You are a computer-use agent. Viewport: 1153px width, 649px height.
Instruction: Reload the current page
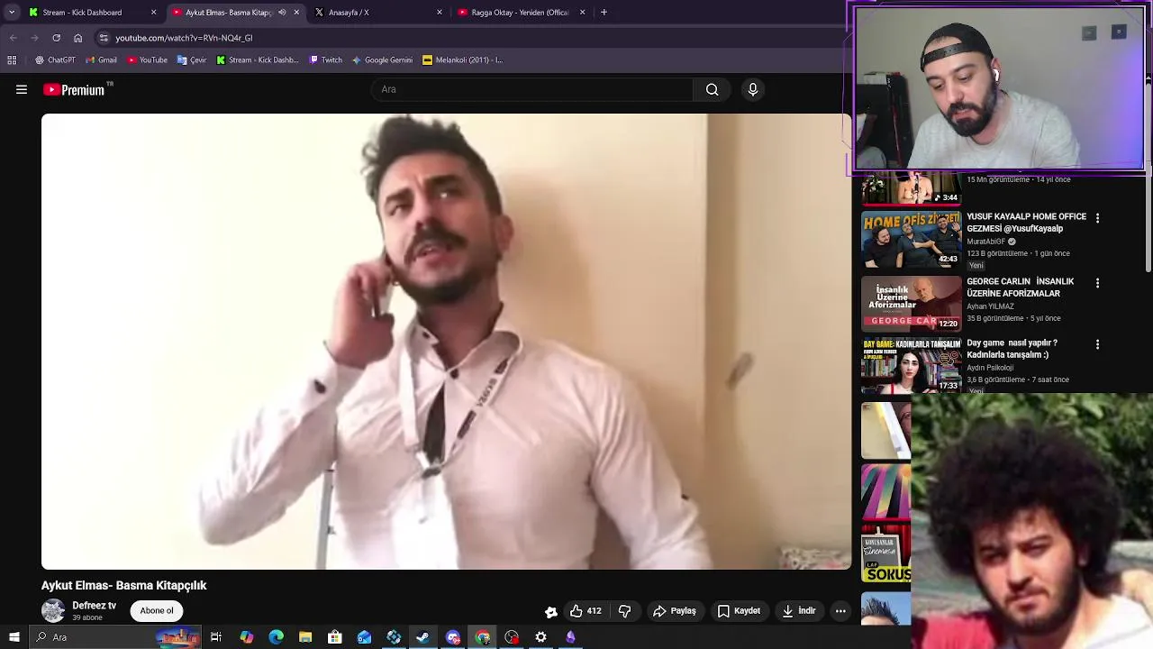(56, 38)
